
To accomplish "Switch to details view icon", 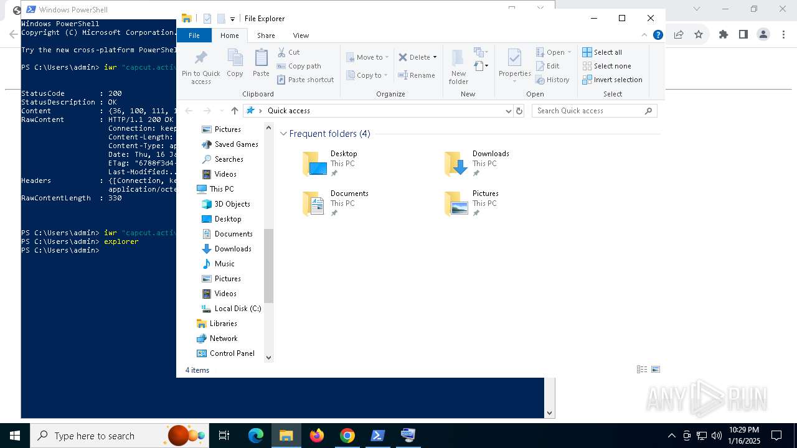I will pyautogui.click(x=642, y=370).
